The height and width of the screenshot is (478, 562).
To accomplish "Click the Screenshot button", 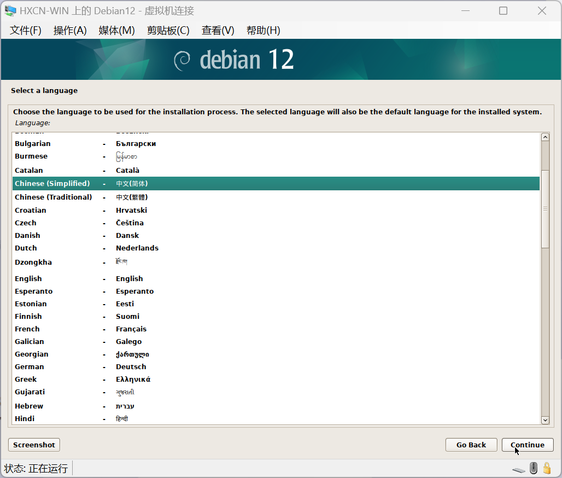I will 34,445.
